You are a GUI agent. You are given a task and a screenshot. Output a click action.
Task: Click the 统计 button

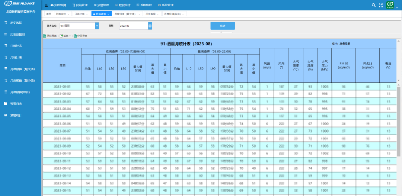pyautogui.click(x=223, y=26)
